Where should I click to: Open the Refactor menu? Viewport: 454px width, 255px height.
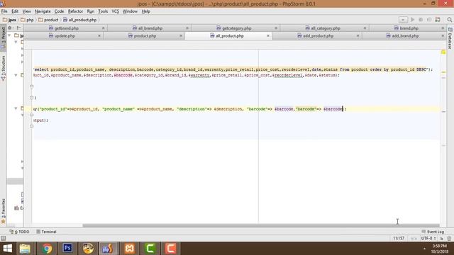point(75,11)
